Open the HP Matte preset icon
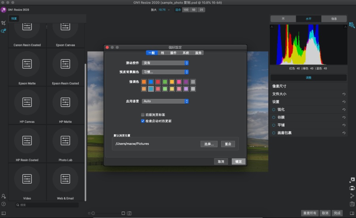The image size is (356, 218). tap(65, 102)
